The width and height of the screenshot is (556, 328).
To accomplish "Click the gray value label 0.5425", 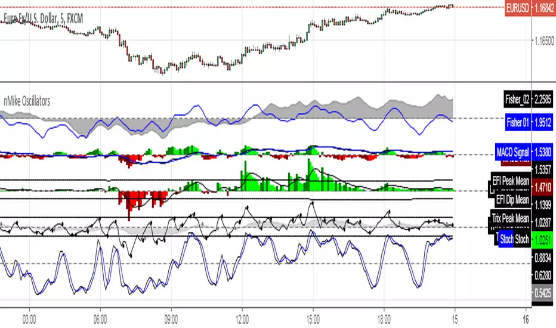I will click(542, 293).
